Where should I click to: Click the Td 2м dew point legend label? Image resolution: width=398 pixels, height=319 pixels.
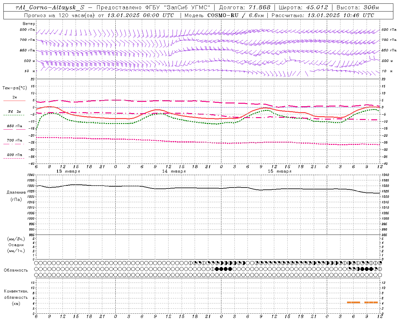point(15,112)
